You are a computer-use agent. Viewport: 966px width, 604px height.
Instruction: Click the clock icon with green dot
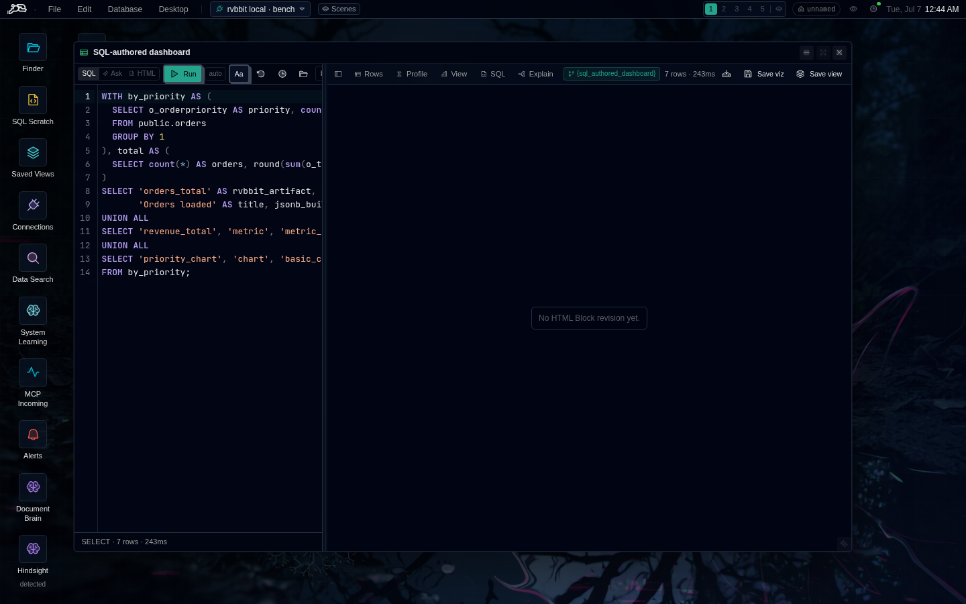873,9
